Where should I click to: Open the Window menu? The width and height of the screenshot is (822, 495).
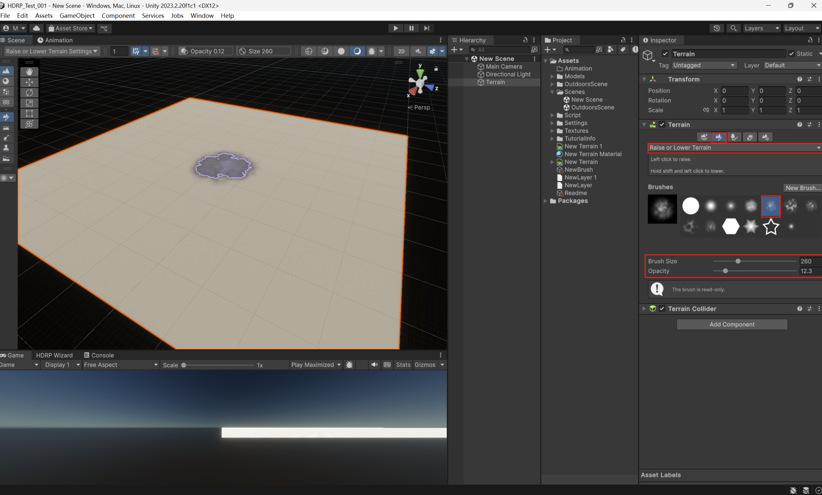click(x=202, y=15)
